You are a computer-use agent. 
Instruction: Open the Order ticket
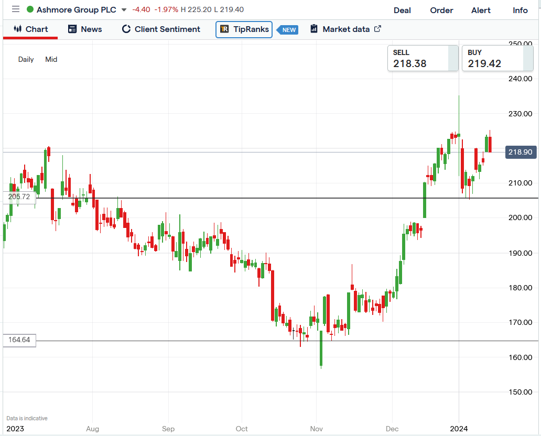tap(441, 10)
